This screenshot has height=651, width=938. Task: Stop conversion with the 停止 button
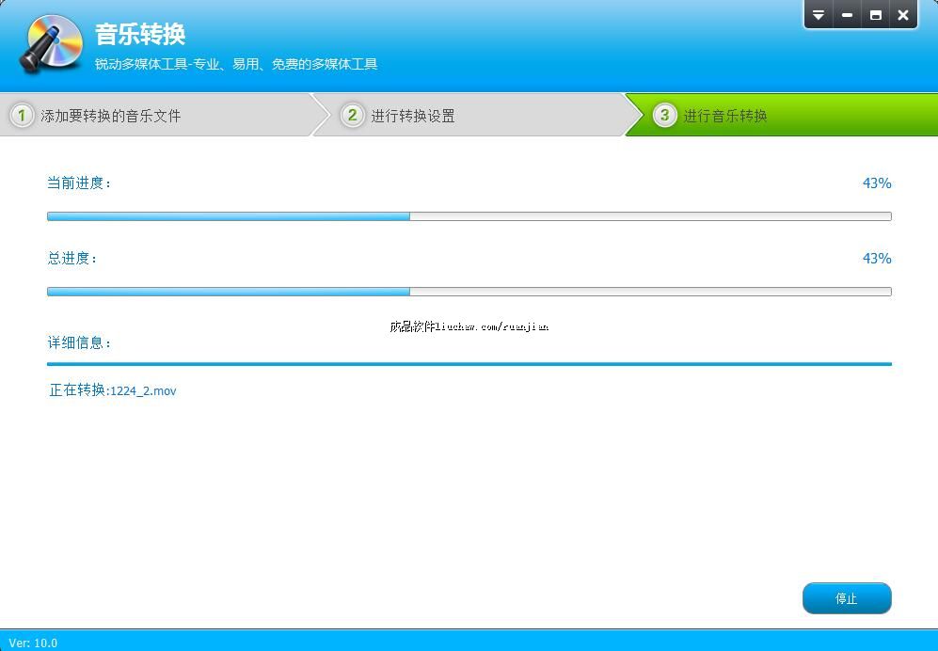click(x=846, y=598)
